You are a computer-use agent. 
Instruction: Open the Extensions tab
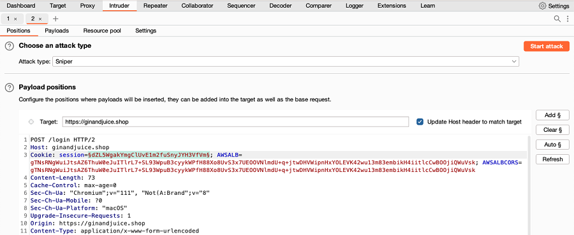tap(392, 6)
